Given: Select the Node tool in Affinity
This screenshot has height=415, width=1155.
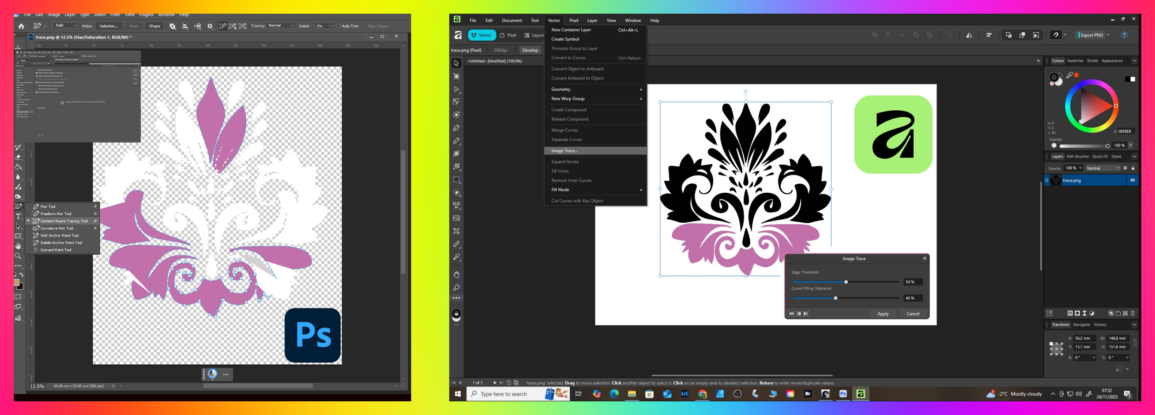Looking at the screenshot, I should click(x=456, y=90).
